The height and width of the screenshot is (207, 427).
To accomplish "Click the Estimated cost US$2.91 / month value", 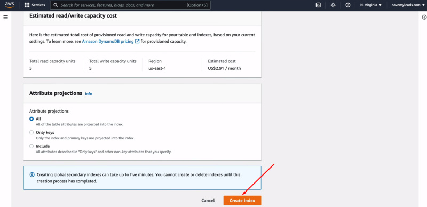I will coord(224,68).
